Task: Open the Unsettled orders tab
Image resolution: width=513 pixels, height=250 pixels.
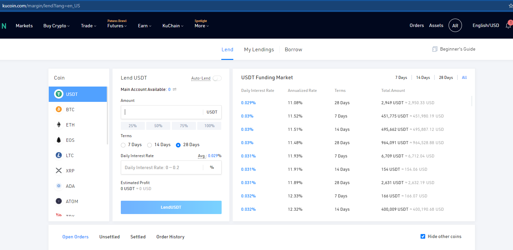Action: (109, 237)
